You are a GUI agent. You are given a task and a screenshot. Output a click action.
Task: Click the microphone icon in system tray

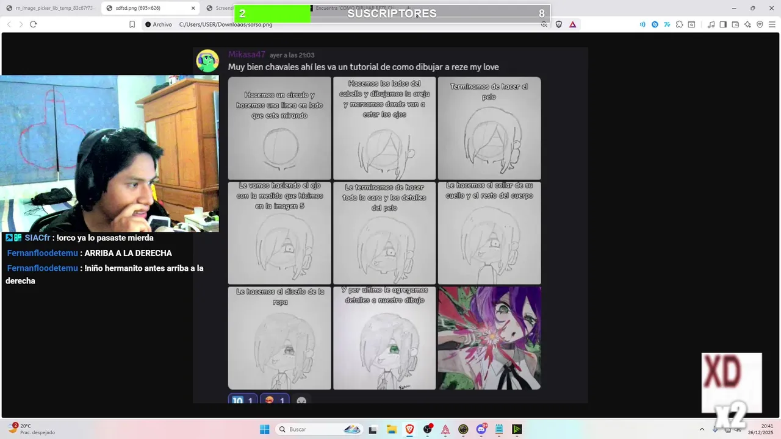[714, 429]
